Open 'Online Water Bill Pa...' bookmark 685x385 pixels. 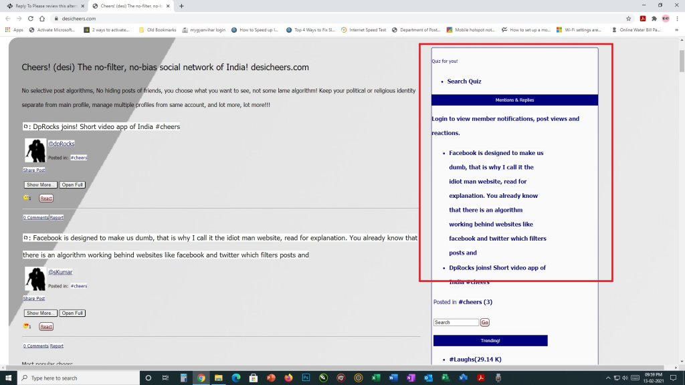[x=636, y=29]
